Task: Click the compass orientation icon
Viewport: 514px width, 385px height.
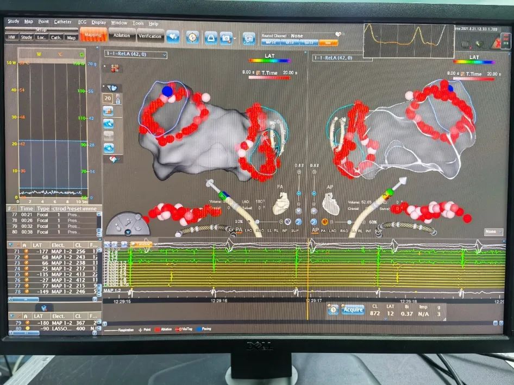Action: click(x=192, y=37)
